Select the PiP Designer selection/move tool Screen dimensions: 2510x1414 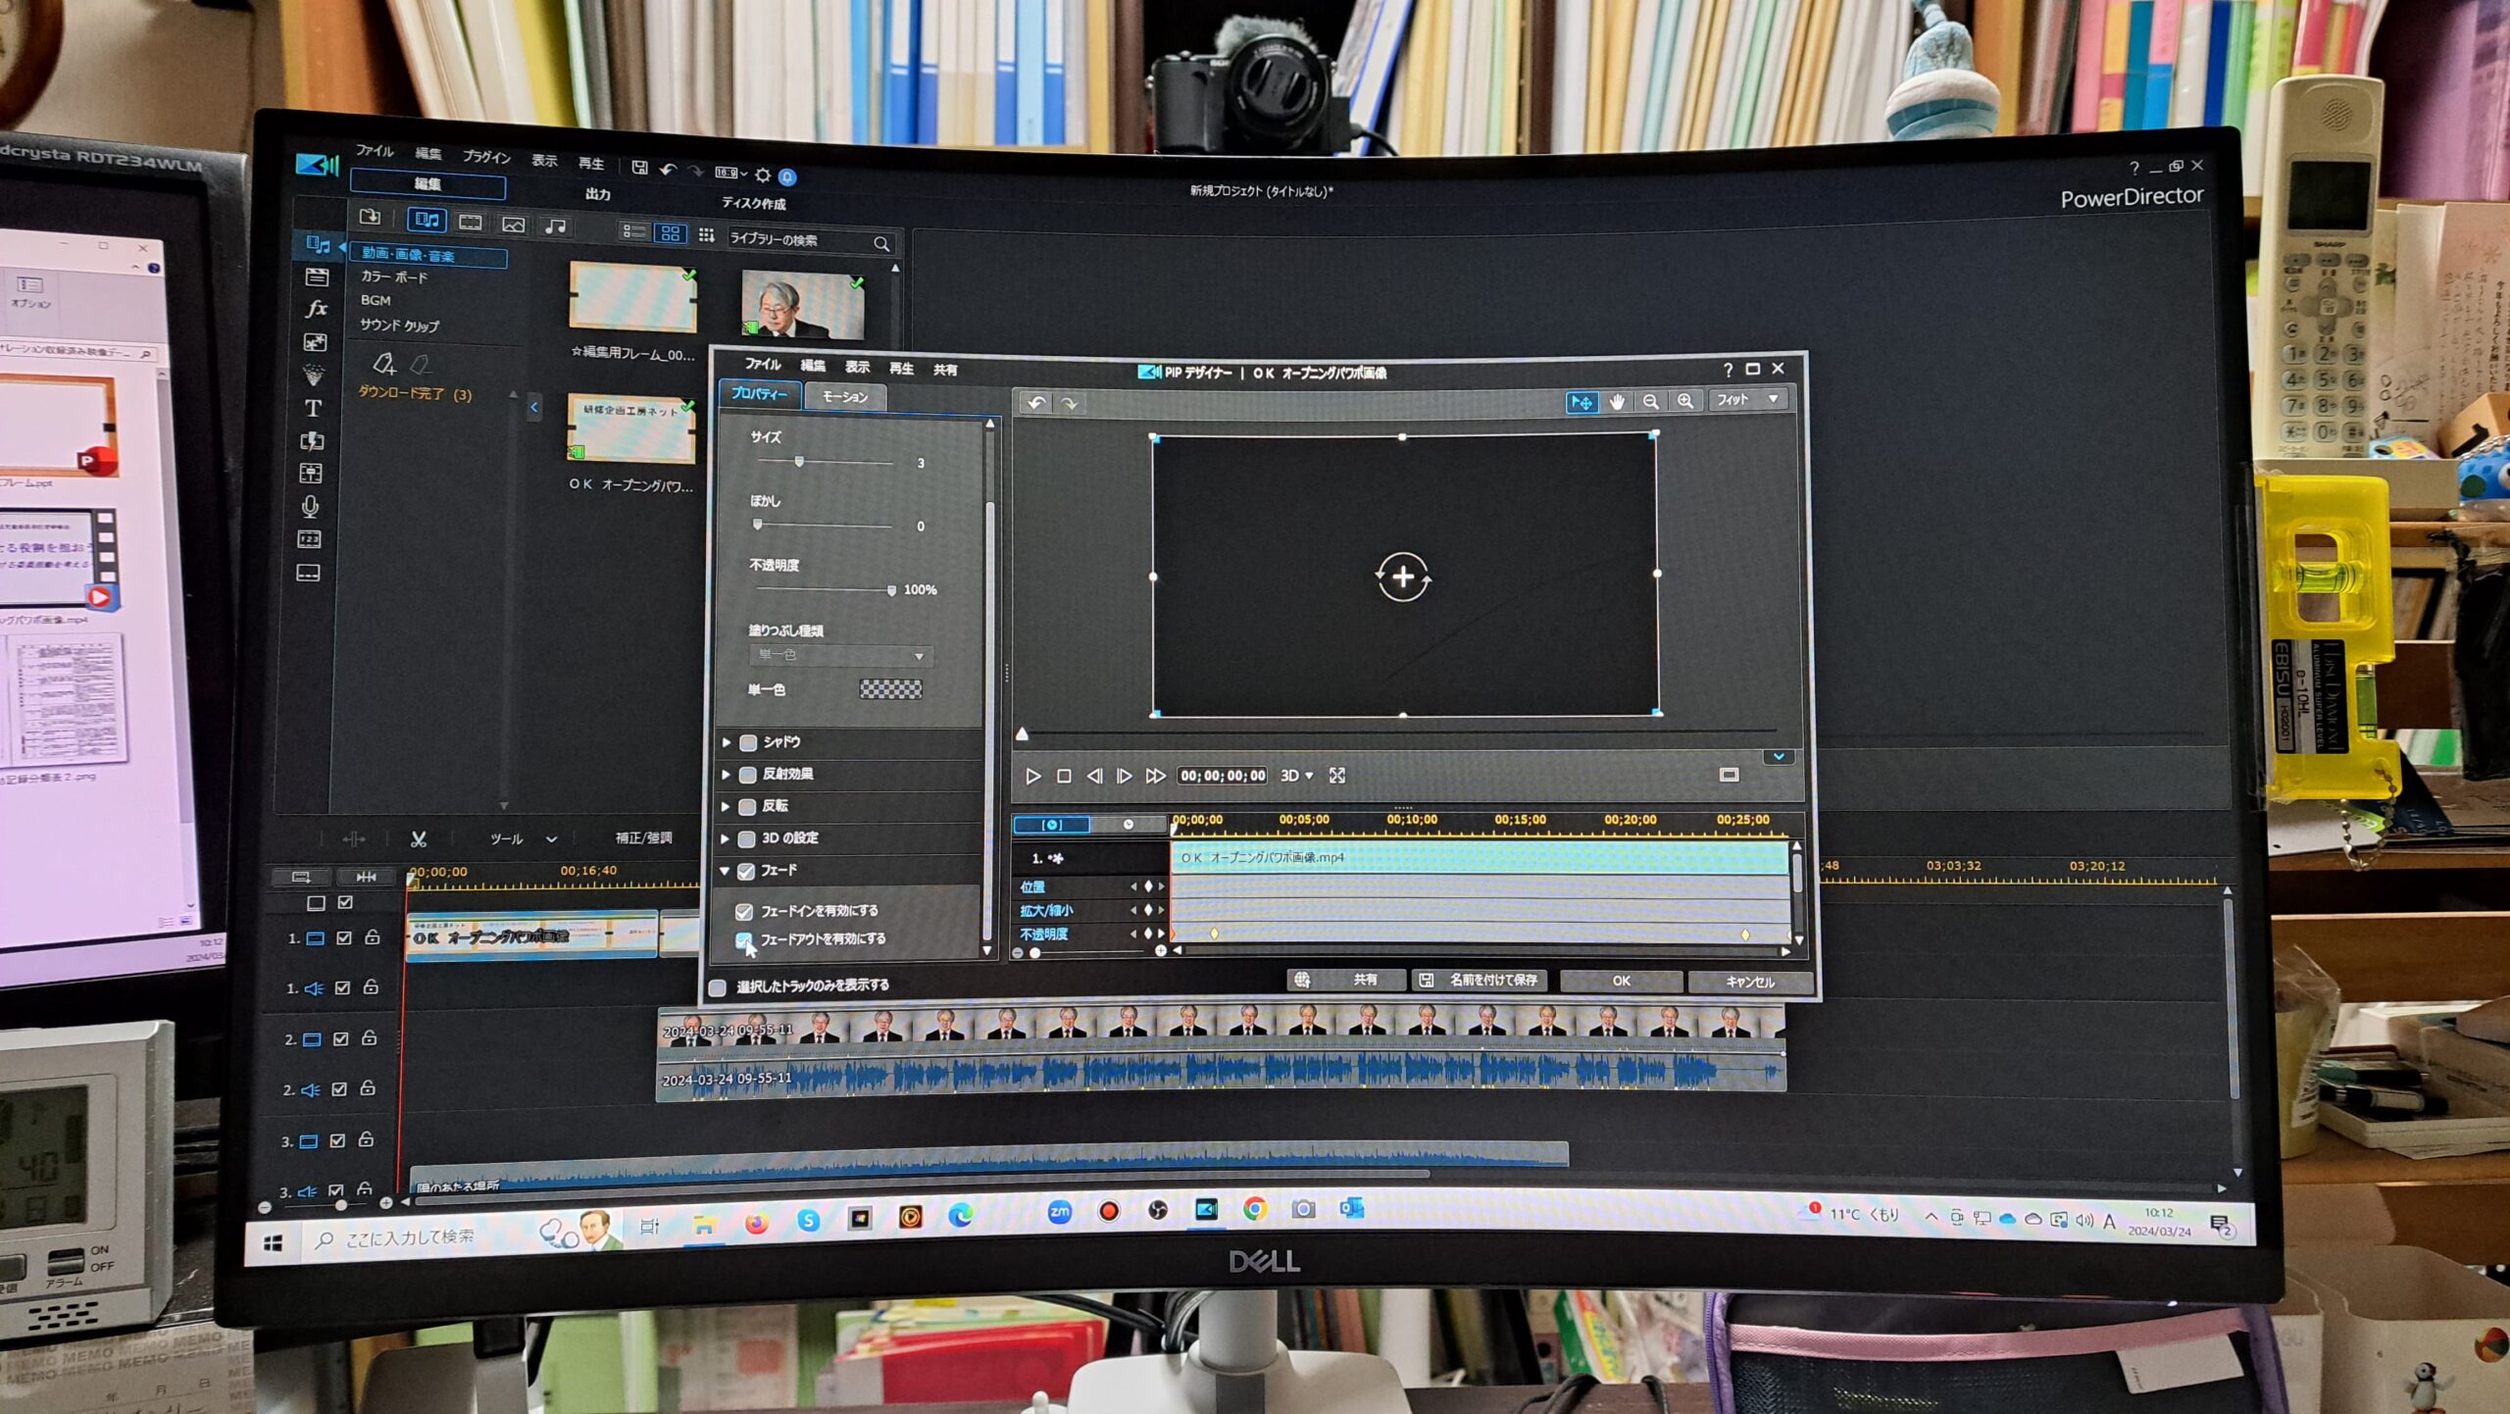(x=1581, y=402)
